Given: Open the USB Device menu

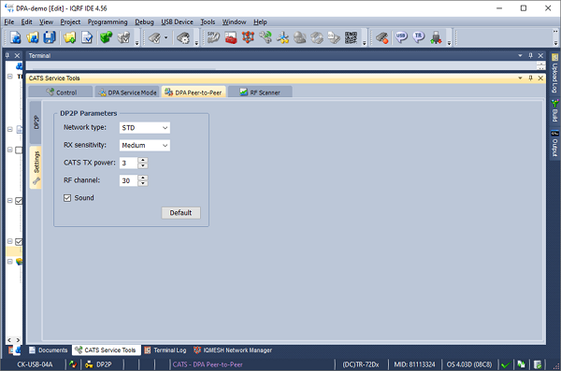Looking at the screenshot, I should click(x=177, y=21).
